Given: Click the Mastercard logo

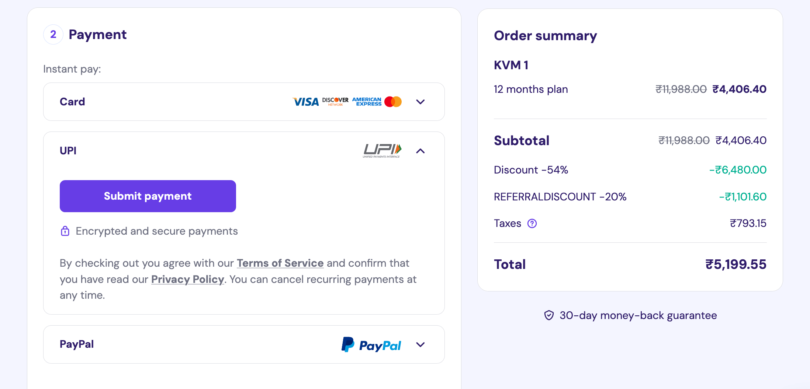Looking at the screenshot, I should pyautogui.click(x=393, y=102).
